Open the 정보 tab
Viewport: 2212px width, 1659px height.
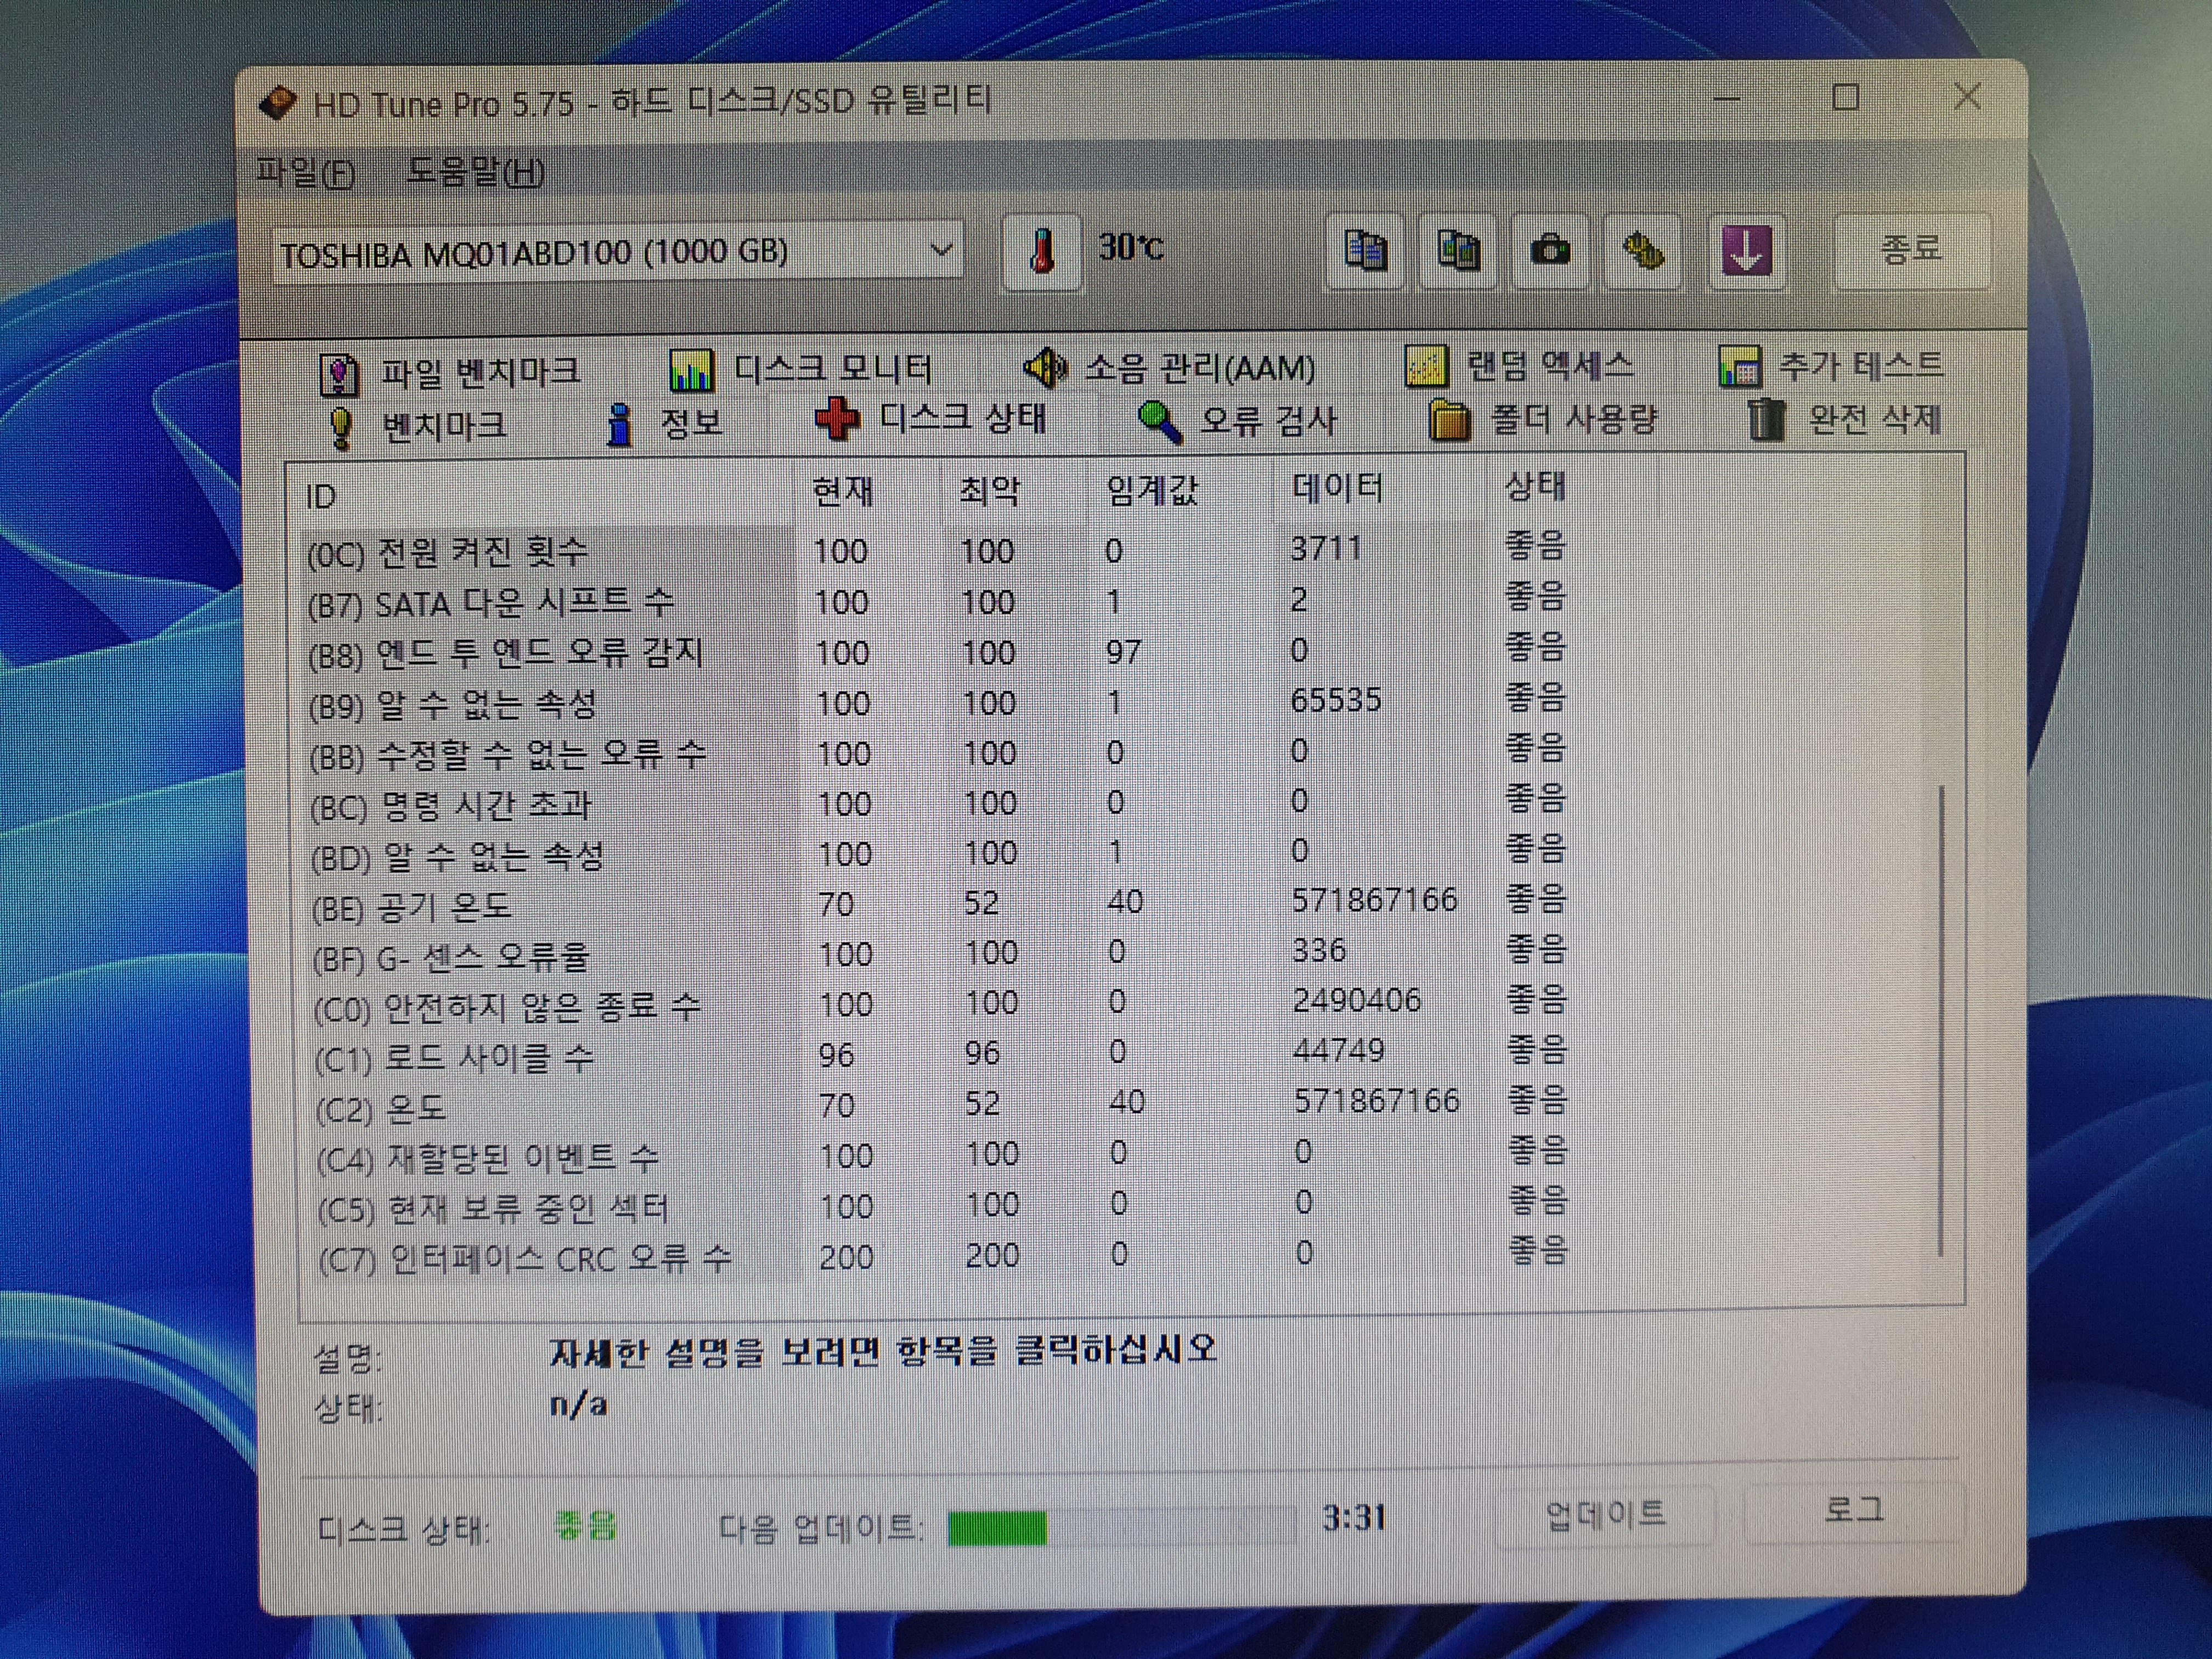pos(665,423)
